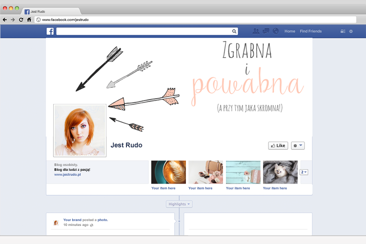
Task: Click the cover photo with arrows
Action: (179, 87)
